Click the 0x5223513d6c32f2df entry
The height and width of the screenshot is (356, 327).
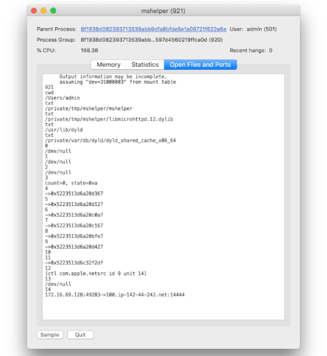click(x=74, y=263)
